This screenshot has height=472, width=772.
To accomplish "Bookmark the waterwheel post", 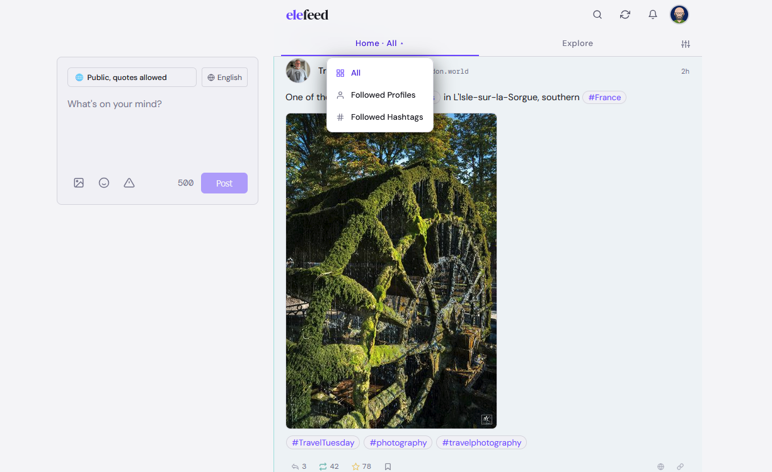I will 388,466.
